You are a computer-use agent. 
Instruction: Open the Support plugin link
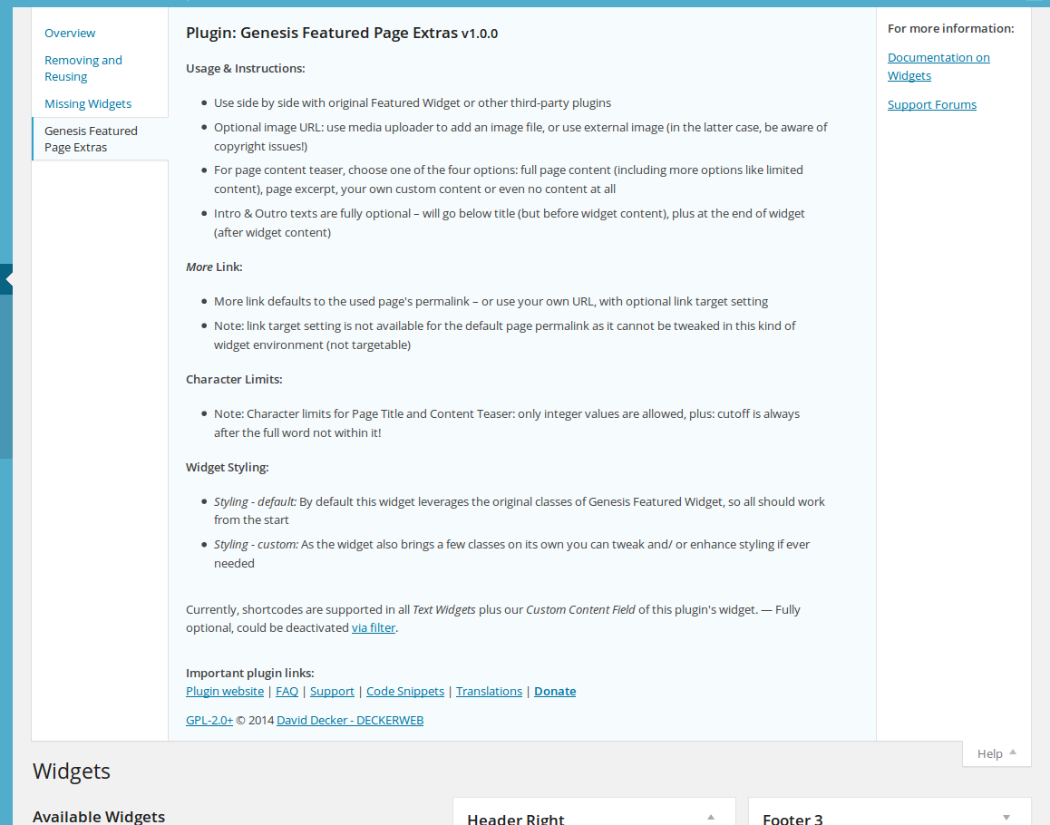[x=332, y=691]
